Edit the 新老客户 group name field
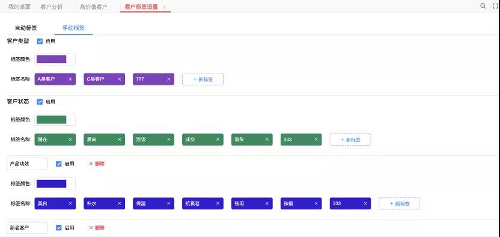This screenshot has width=500, height=237. tap(28, 227)
